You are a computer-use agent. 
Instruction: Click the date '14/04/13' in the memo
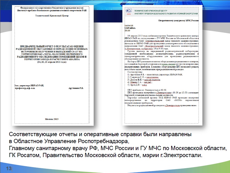[x=129, y=26]
